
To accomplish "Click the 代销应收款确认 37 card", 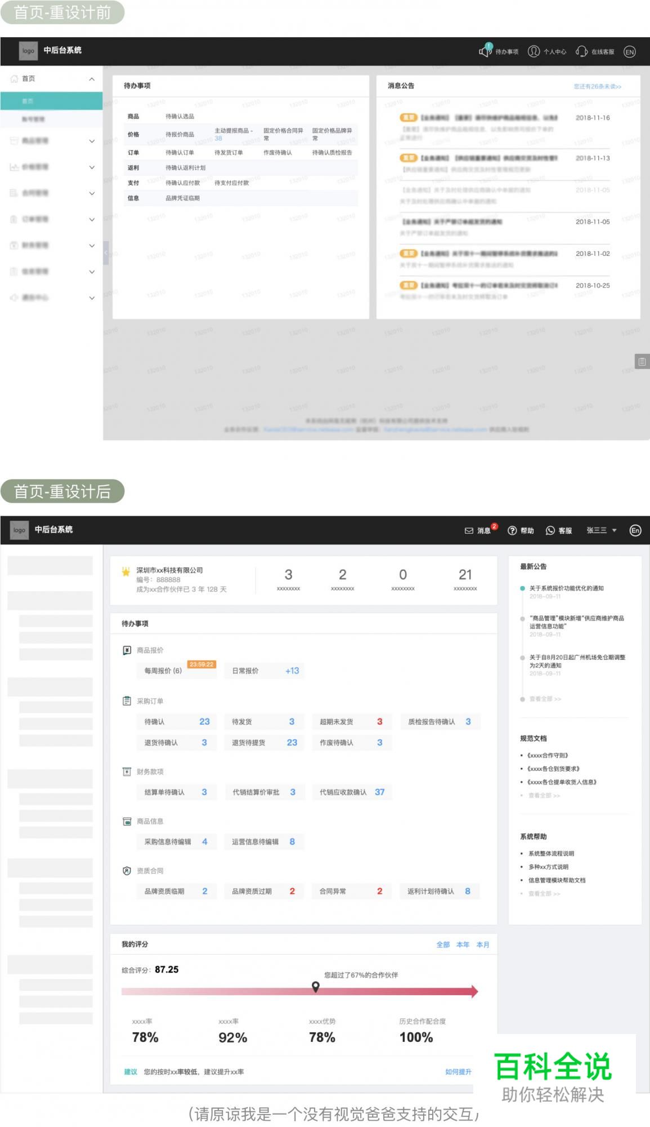I will [x=352, y=792].
